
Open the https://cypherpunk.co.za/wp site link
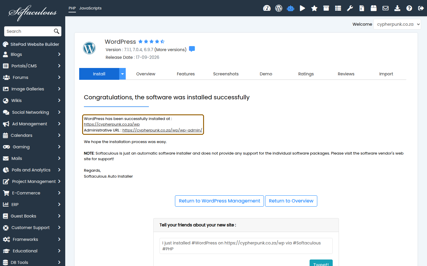[x=112, y=124]
